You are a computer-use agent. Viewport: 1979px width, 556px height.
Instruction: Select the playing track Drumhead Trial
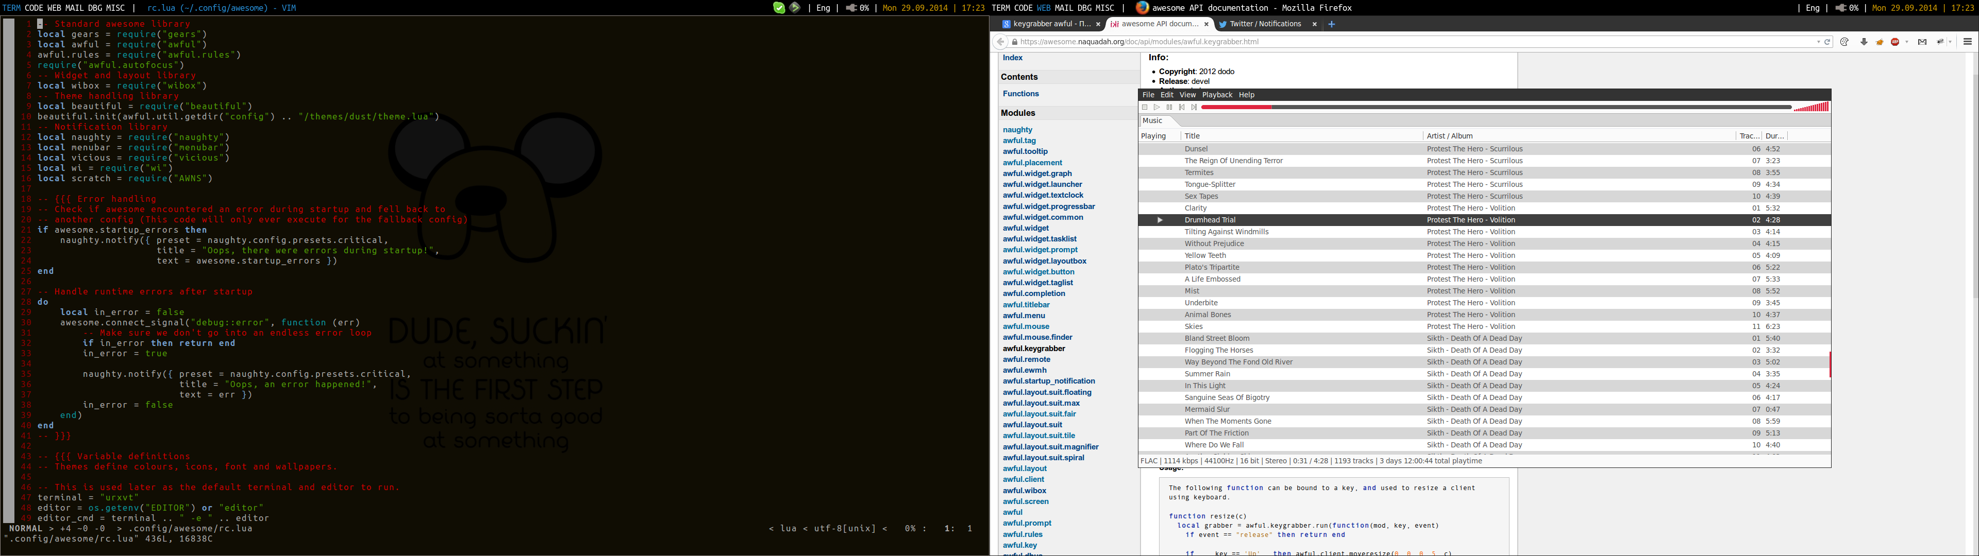[x=1484, y=220]
